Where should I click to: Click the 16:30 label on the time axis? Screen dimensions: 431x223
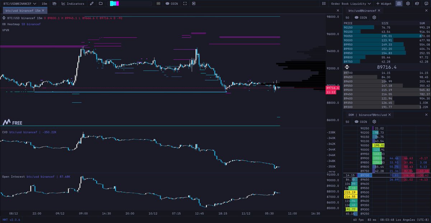[315, 213]
